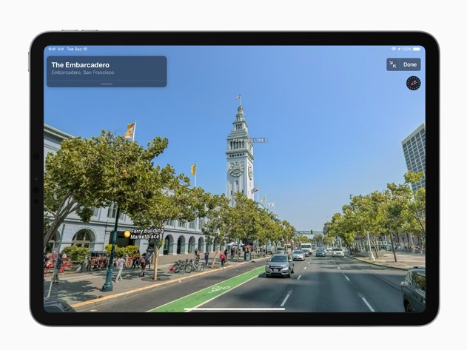This screenshot has height=350, width=467.
Task: Tap the compass icon
Action: pos(414,83)
